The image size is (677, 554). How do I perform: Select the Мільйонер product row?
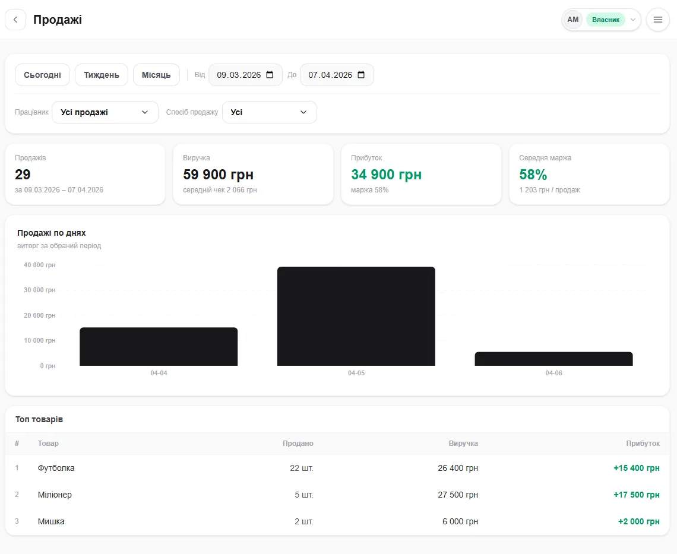click(x=337, y=495)
